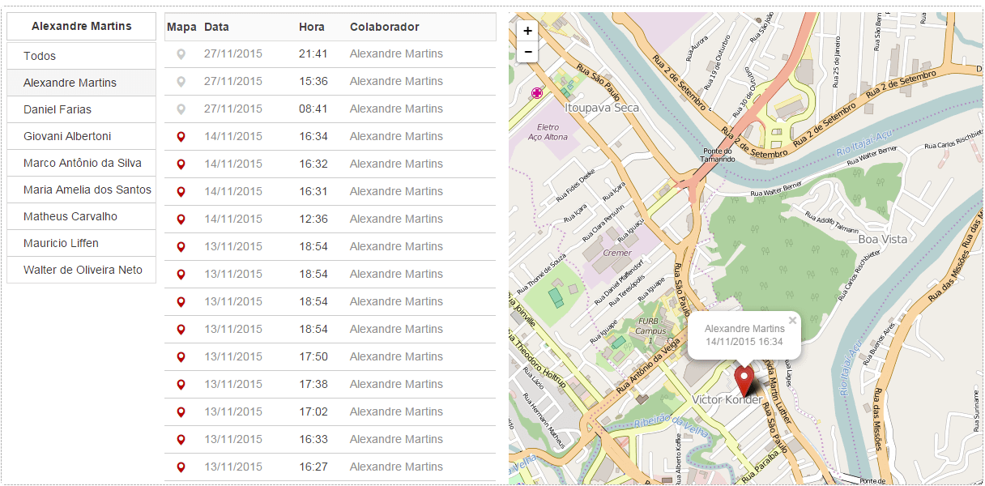Select Daniel Farias from the list
Screen dimensions: 985x486
click(x=58, y=109)
